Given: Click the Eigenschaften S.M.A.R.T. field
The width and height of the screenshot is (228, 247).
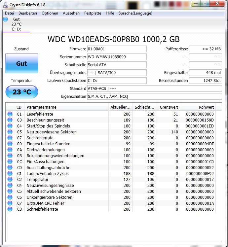Looking at the screenshot, I should (155, 96).
